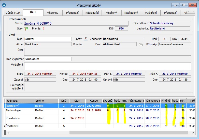Click the Sk. dnů column header

(108, 101)
